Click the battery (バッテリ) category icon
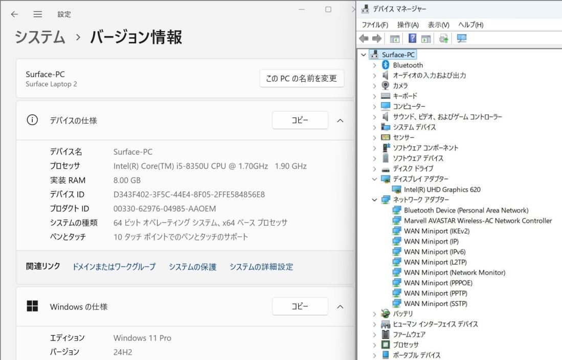562x360 pixels. [385, 314]
